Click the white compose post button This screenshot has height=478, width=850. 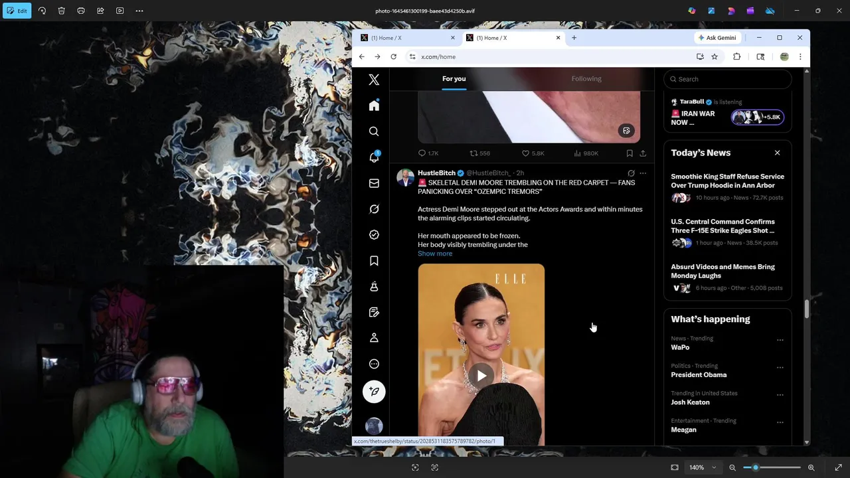coord(374,392)
